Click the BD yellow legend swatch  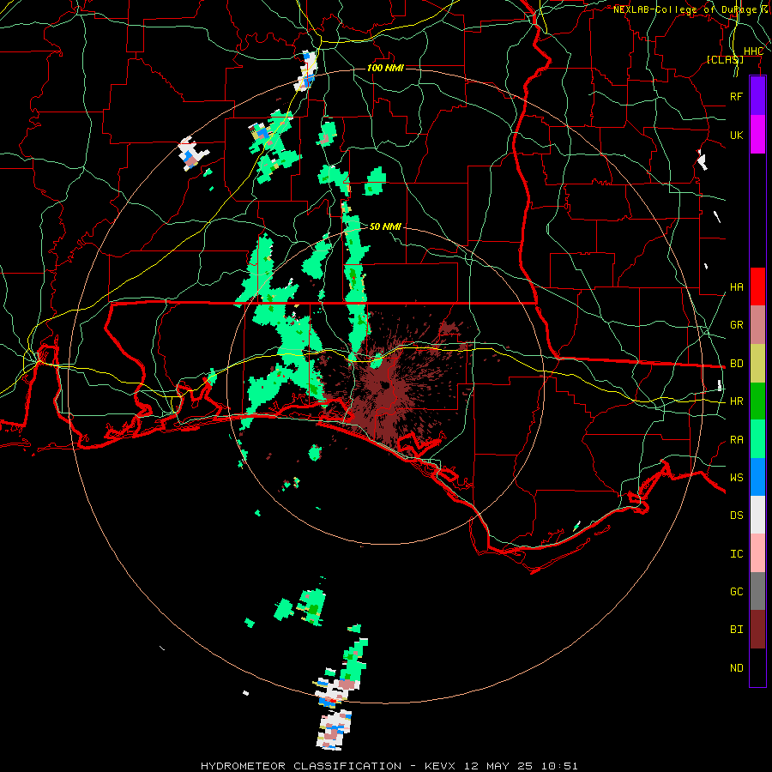pyautogui.click(x=757, y=364)
